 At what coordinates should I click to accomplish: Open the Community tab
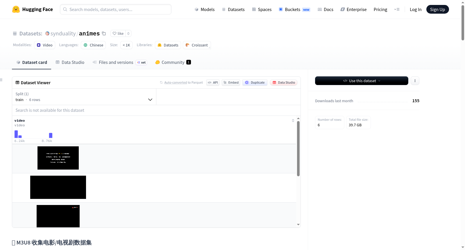tap(173, 62)
